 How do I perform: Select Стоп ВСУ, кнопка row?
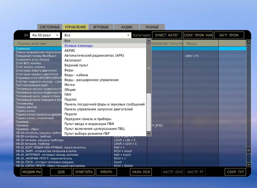pyautogui.click(x=130, y=63)
